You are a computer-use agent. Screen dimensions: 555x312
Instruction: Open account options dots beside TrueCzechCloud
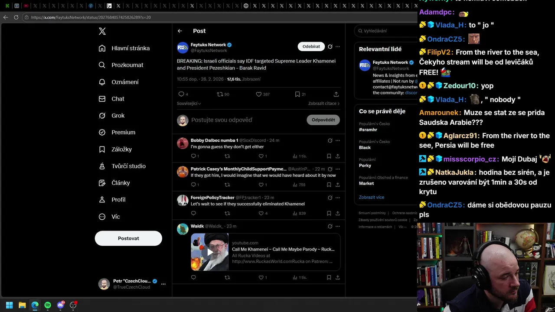pos(163,284)
